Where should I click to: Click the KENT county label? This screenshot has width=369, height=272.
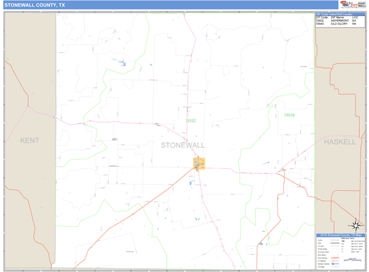click(30, 140)
